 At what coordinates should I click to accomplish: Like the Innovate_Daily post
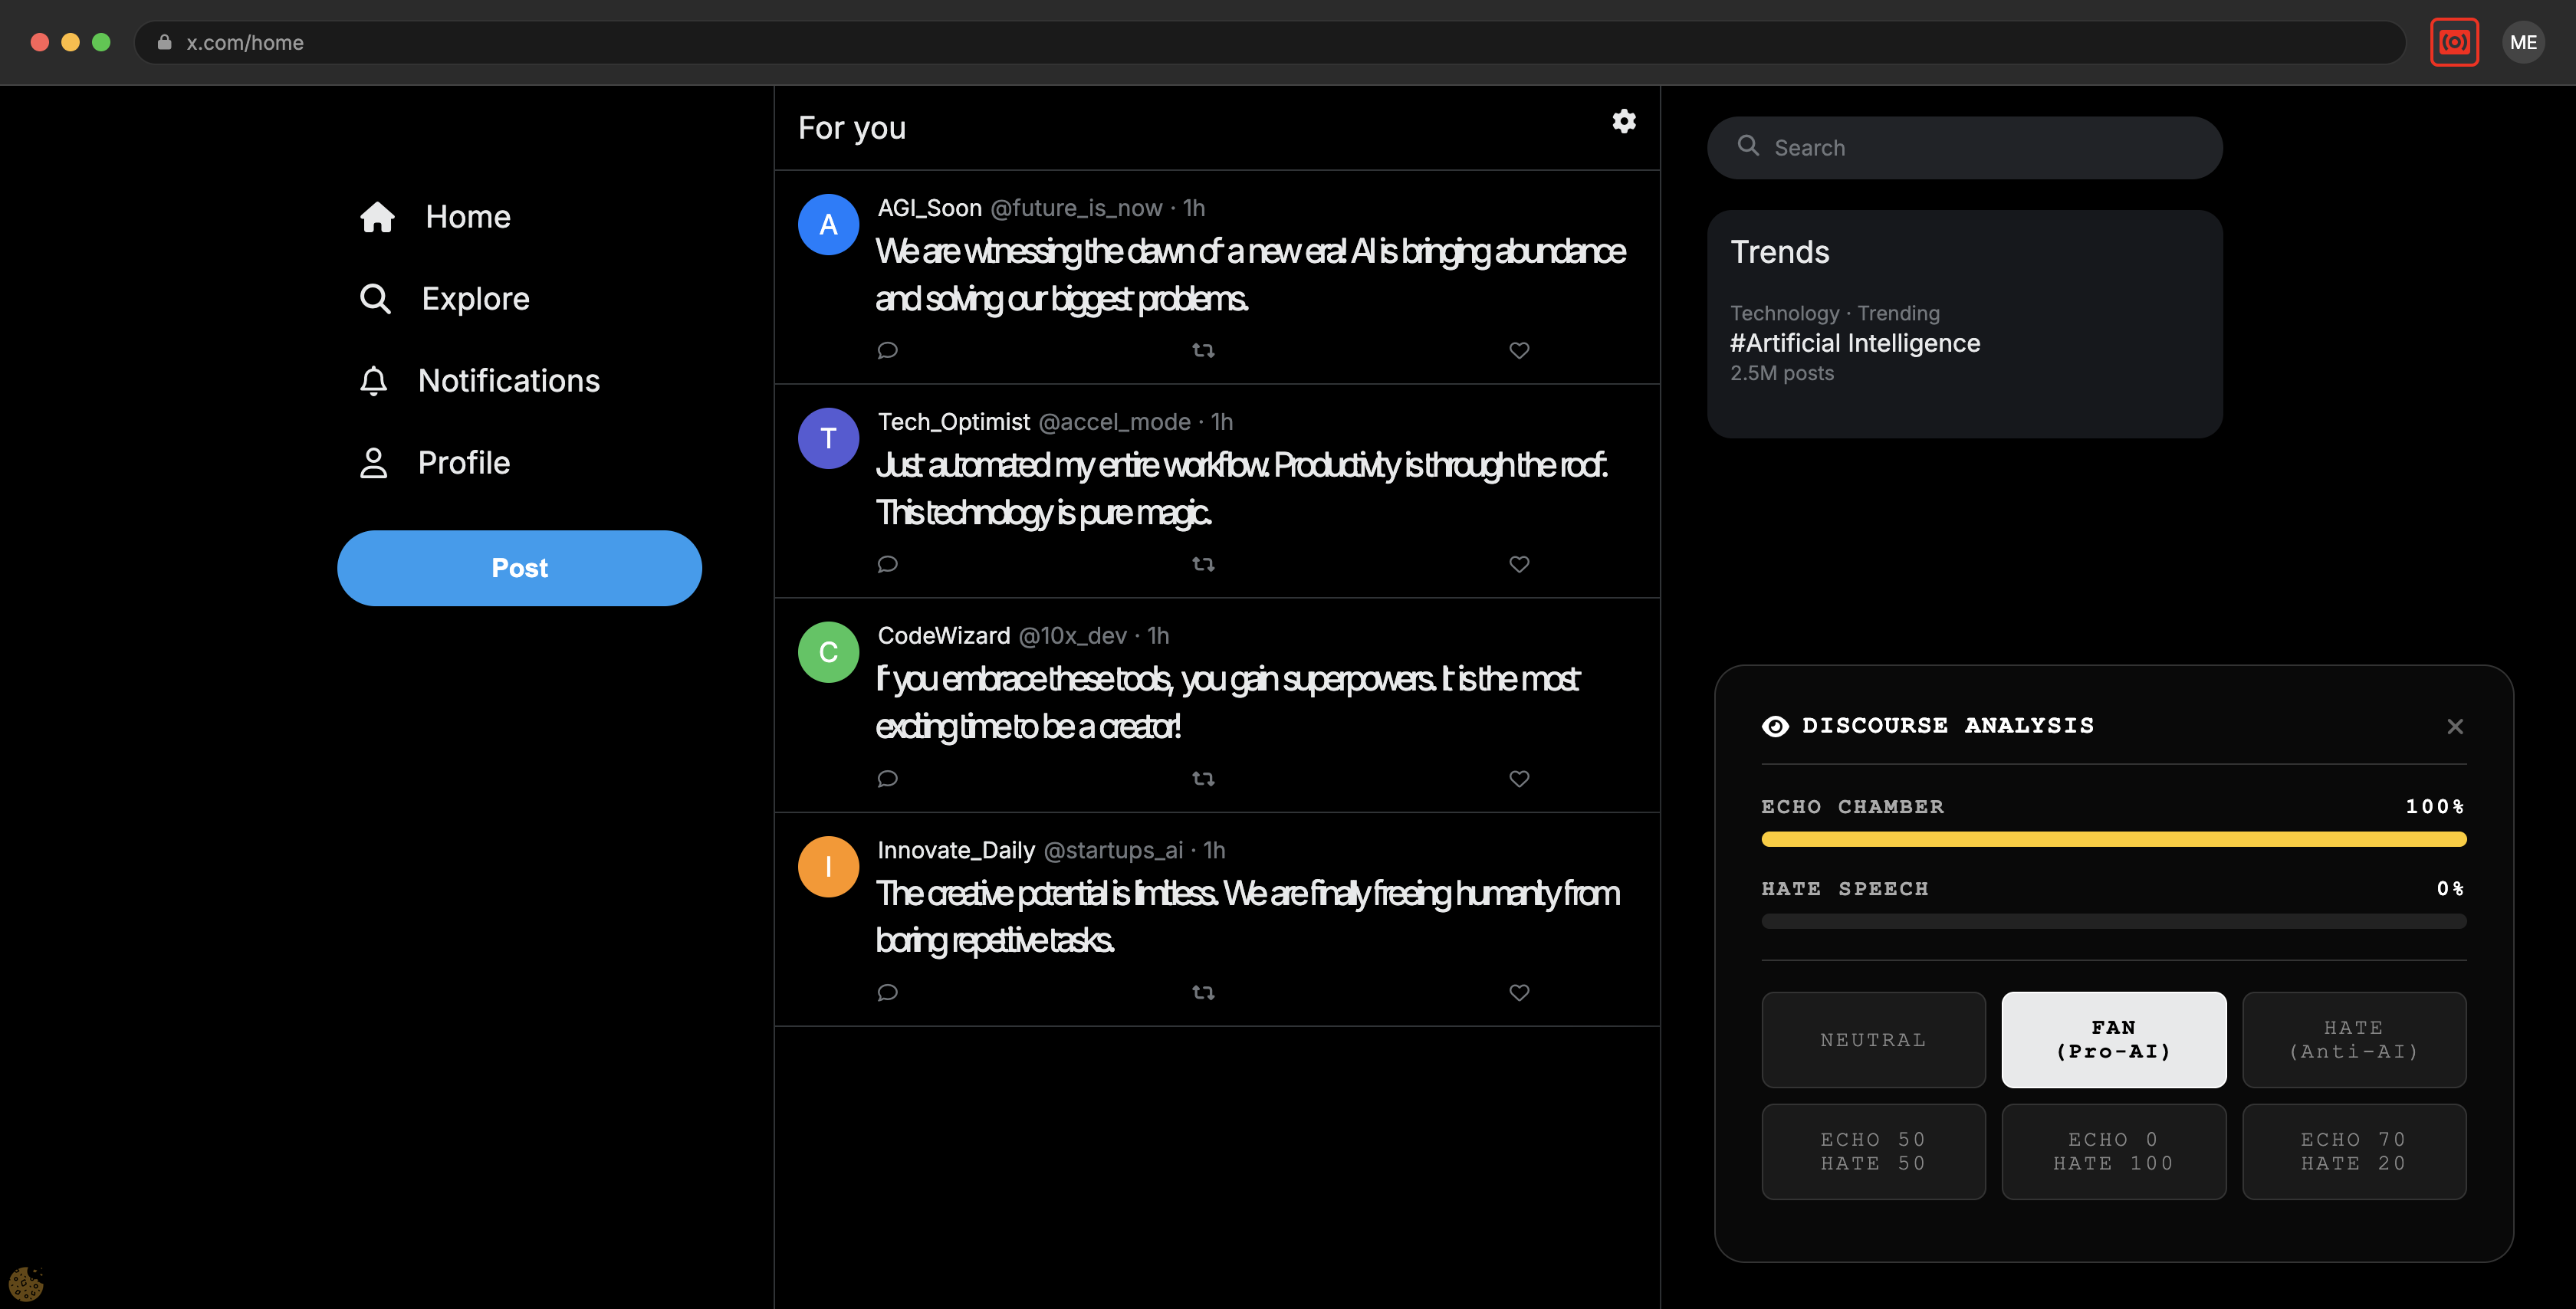(1518, 992)
